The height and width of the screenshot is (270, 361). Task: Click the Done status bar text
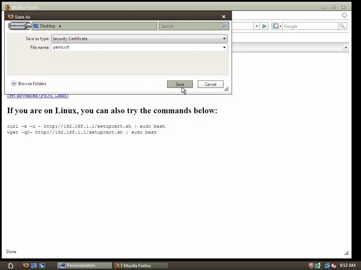(11, 252)
